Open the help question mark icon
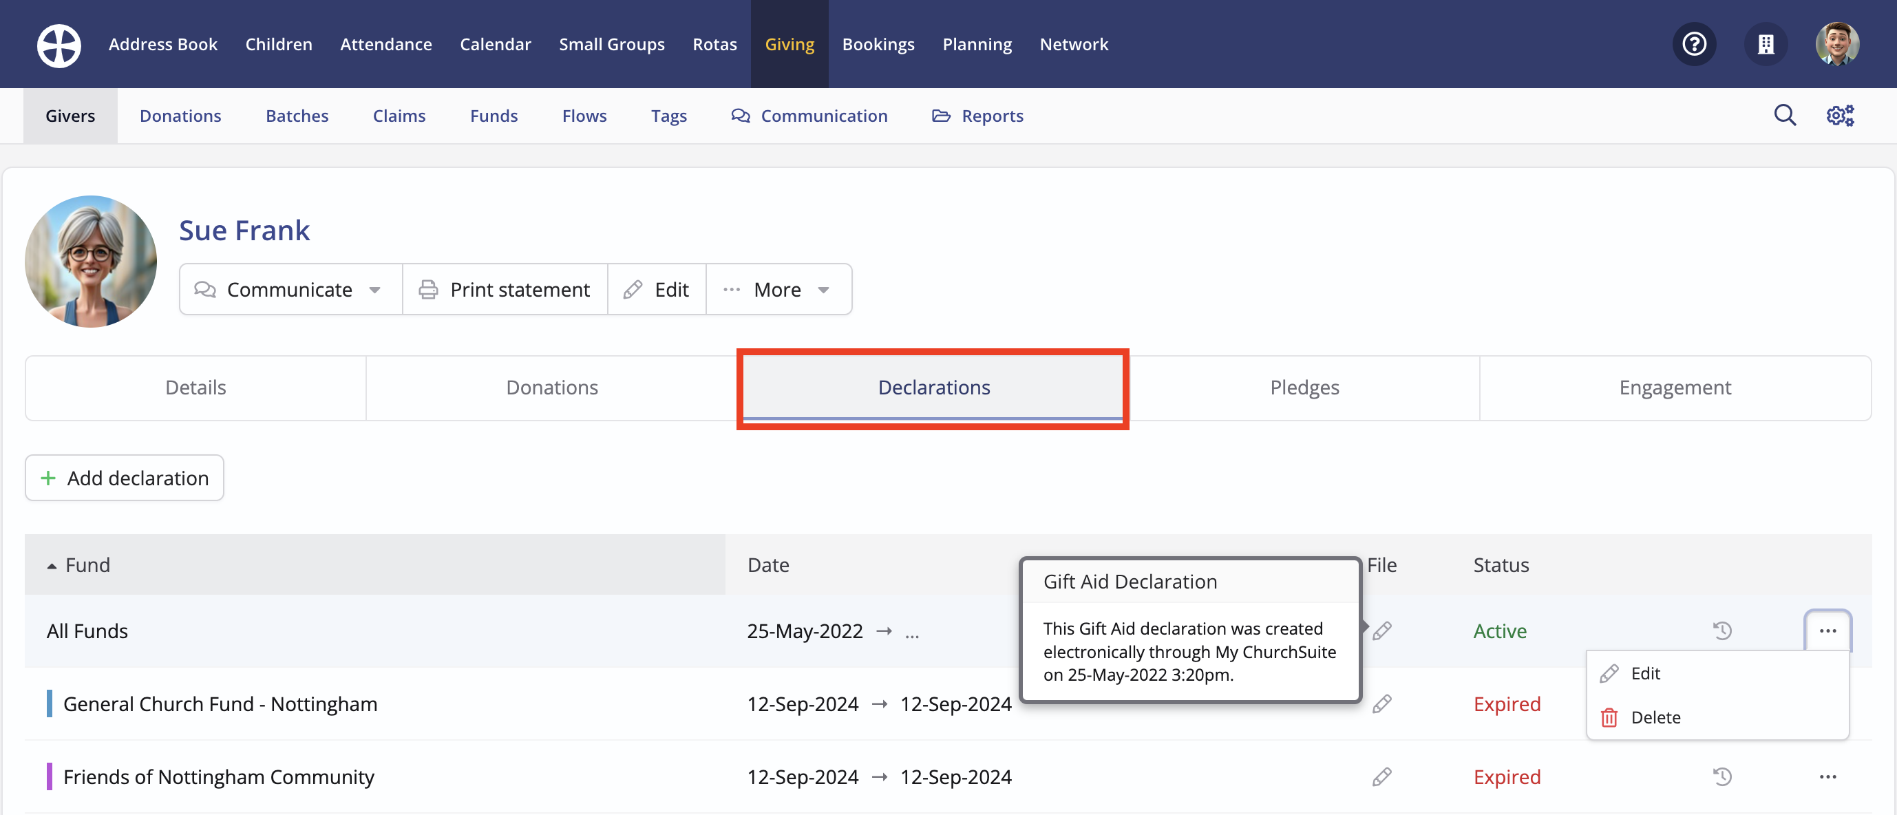This screenshot has height=815, width=1897. 1694,44
